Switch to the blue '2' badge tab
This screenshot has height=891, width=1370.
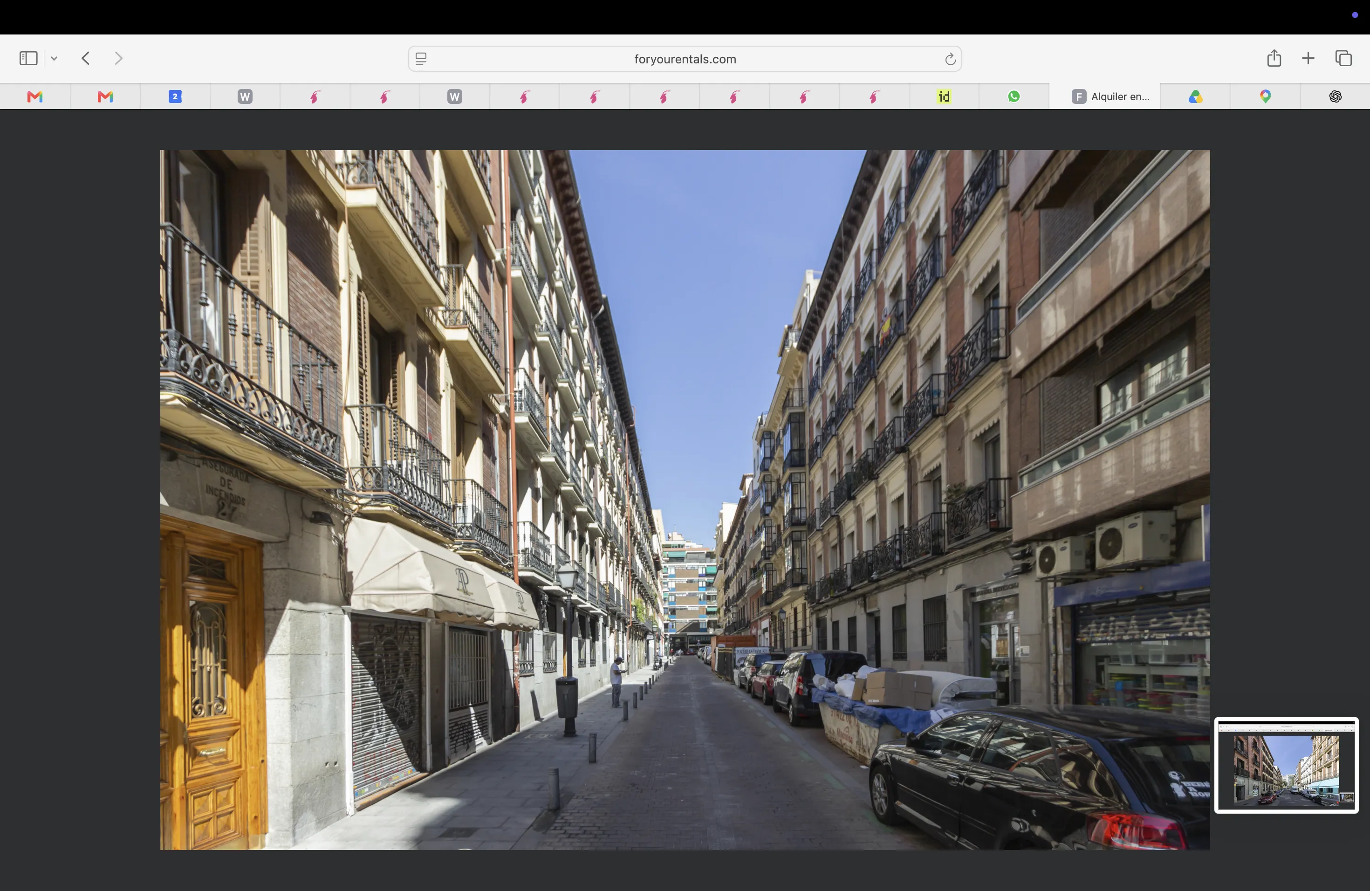[175, 96]
